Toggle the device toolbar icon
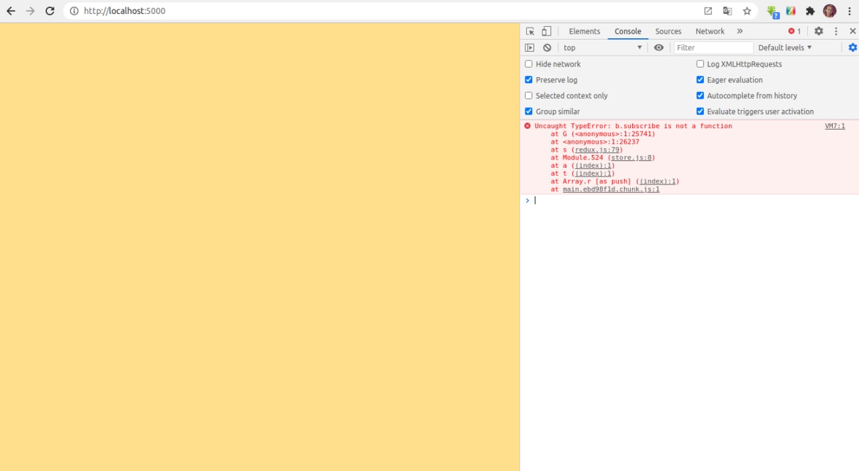The image size is (859, 471). point(546,32)
